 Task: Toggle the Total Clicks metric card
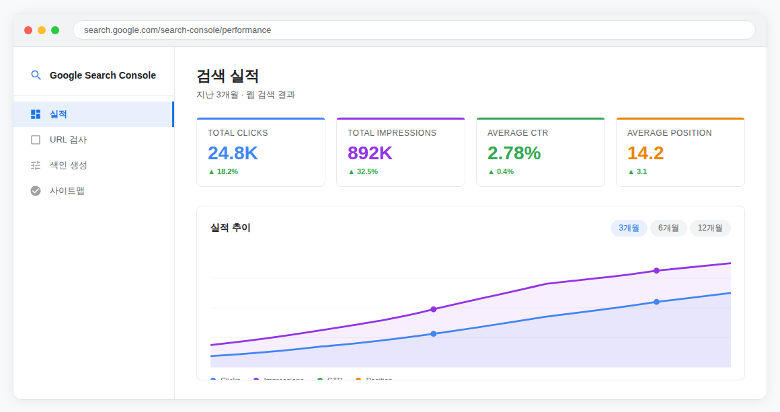tap(261, 152)
